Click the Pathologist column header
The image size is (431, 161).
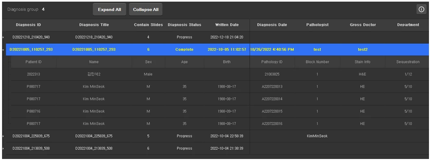click(x=318, y=25)
